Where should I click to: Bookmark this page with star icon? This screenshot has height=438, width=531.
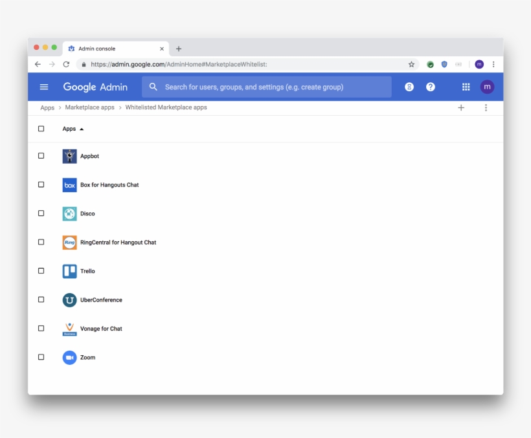point(411,64)
